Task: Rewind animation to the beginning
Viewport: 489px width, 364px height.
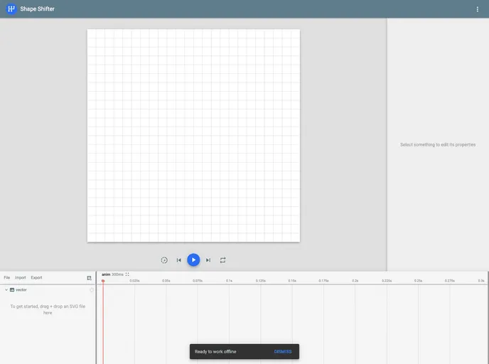Action: click(179, 260)
